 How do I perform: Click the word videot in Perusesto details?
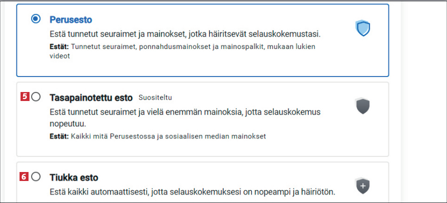click(60, 56)
